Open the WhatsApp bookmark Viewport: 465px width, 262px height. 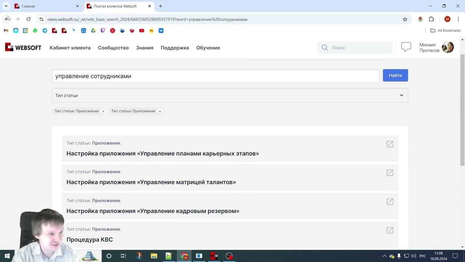[x=35, y=31]
